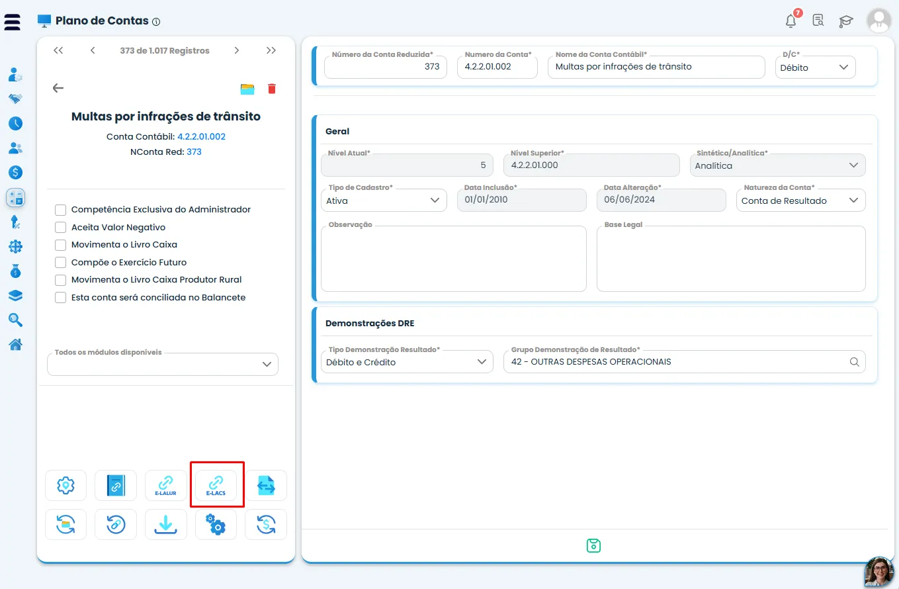899x589 pixels.
Task: Click the magnifier icon in the sidebar
Action: click(x=15, y=320)
